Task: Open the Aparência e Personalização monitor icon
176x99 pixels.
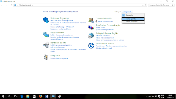Action: click(91, 28)
